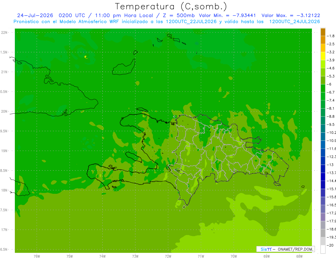336x260 pixels.
Task: Click the green swatch between -6 and -6.7
Action: 323,88
